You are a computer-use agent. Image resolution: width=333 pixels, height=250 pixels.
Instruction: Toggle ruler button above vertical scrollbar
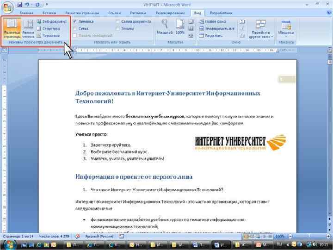coord(330,51)
